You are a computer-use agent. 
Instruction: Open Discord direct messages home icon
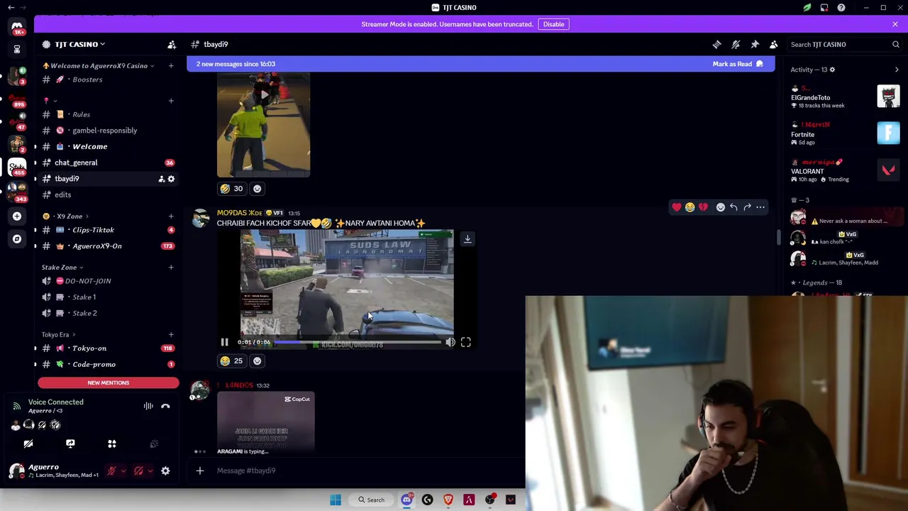tap(17, 27)
